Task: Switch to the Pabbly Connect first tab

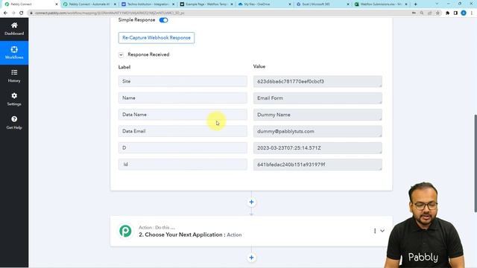Action: click(x=31, y=4)
